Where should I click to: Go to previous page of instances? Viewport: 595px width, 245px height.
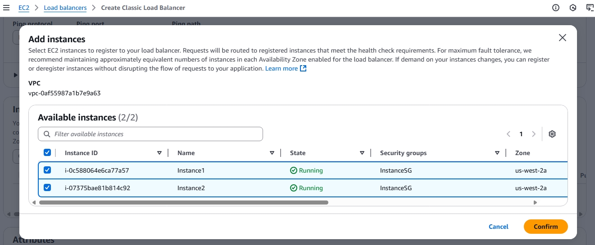[x=509, y=134]
